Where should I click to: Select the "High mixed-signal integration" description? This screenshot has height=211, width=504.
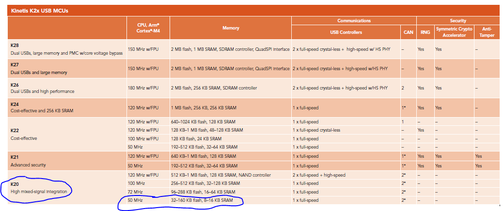tap(39, 192)
